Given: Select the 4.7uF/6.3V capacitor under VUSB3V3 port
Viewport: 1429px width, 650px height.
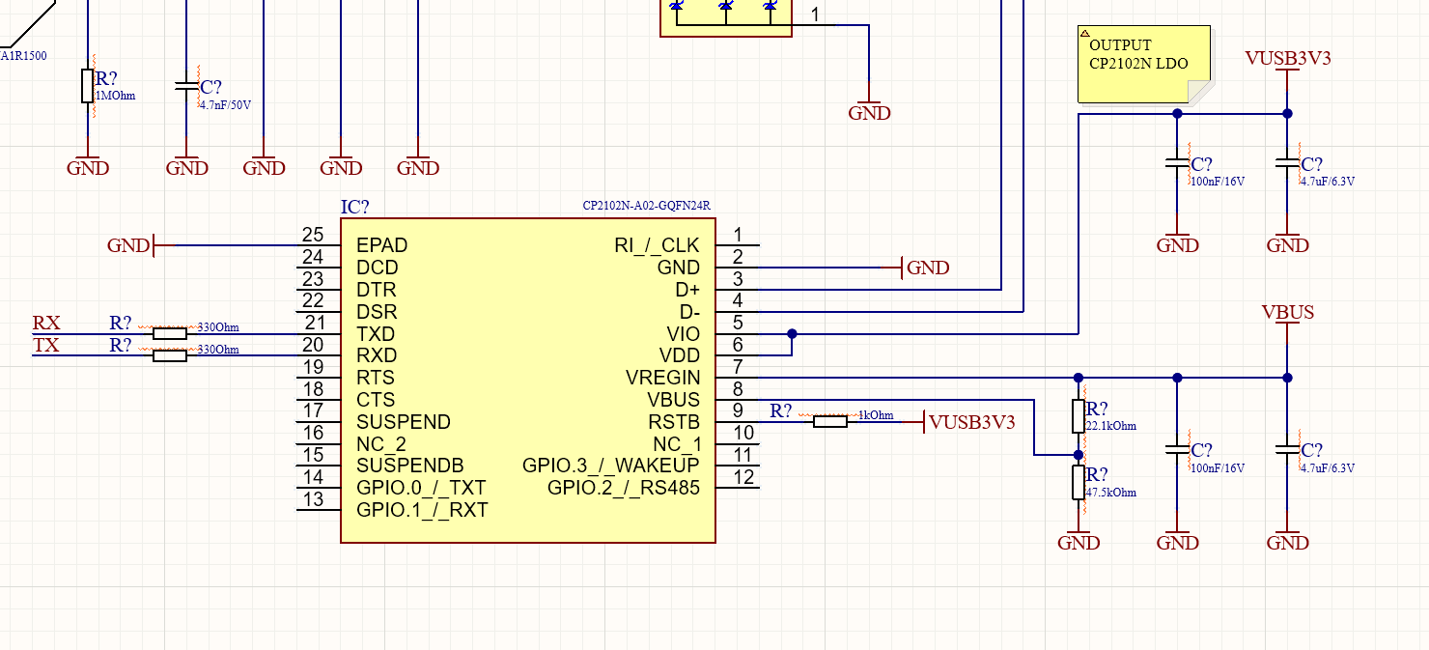Looking at the screenshot, I should point(1287,164).
